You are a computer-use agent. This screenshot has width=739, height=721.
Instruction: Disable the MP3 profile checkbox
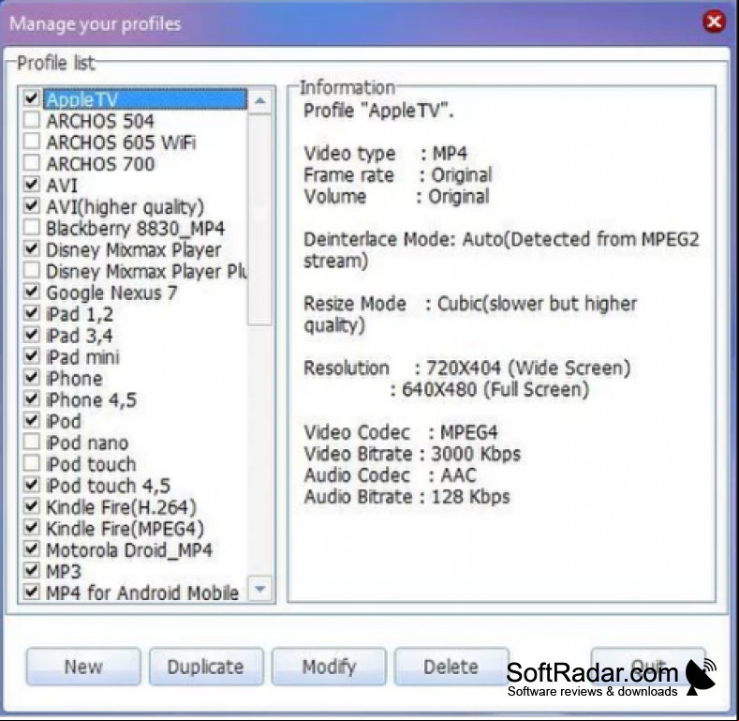pos(31,571)
